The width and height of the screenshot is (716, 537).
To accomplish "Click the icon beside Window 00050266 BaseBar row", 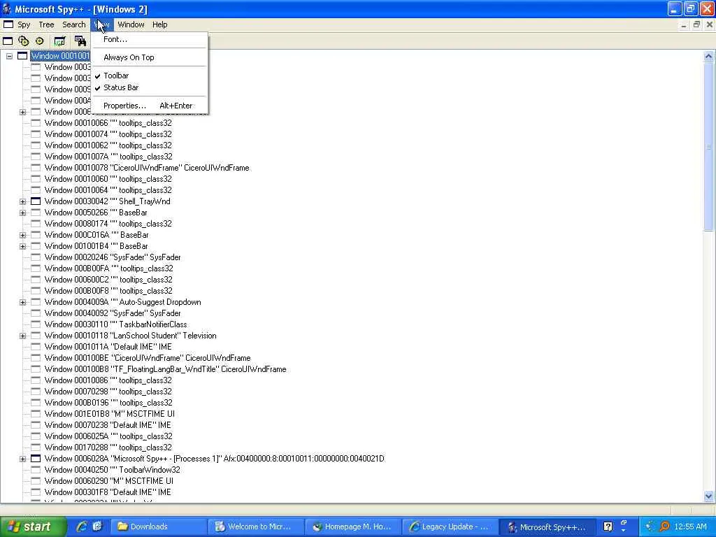I will (x=36, y=213).
